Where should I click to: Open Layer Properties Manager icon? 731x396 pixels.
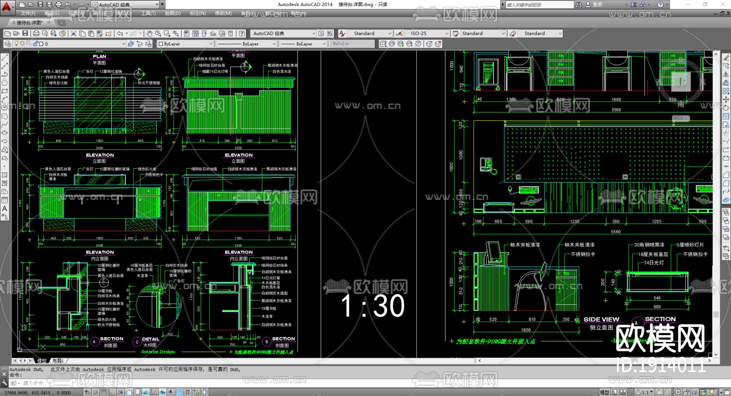(x=7, y=44)
